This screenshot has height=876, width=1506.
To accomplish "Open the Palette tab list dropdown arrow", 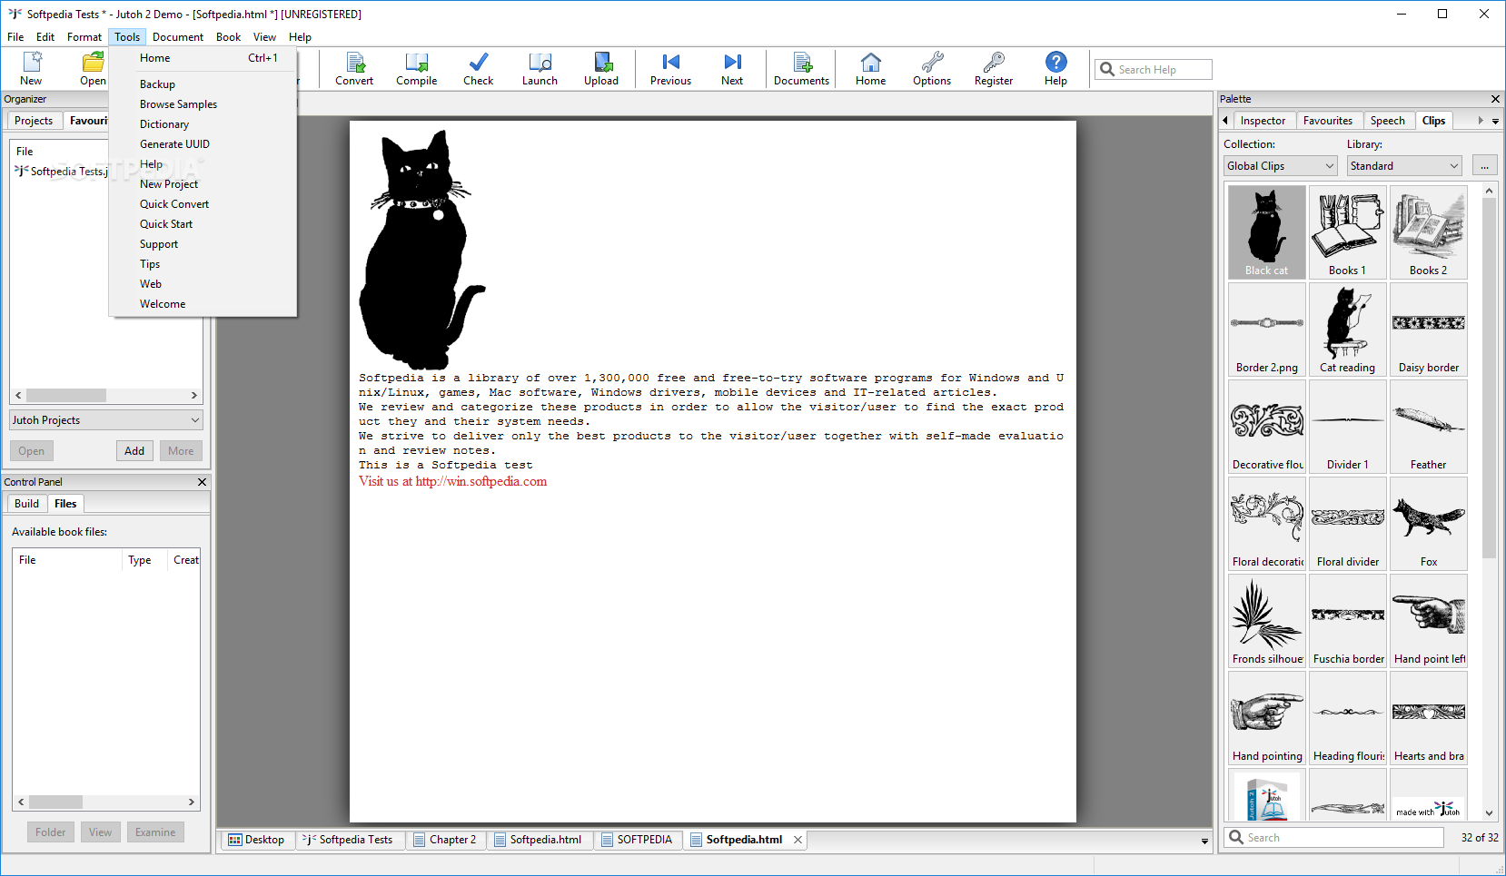I will coord(1495,121).
